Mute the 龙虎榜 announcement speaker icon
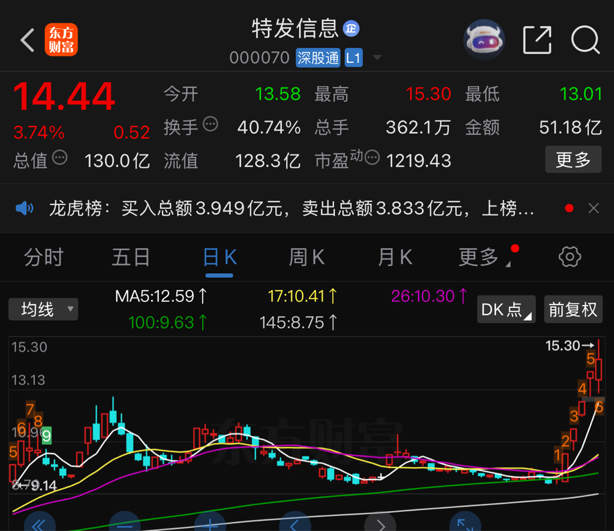This screenshot has width=614, height=531. click(24, 208)
